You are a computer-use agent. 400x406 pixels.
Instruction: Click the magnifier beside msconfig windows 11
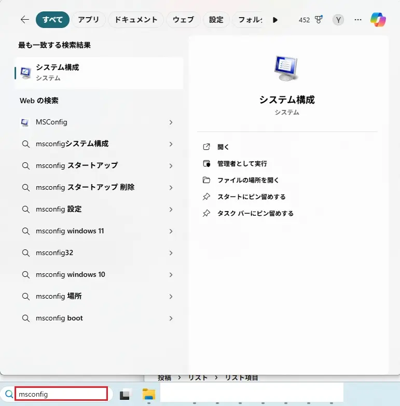pyautogui.click(x=25, y=231)
